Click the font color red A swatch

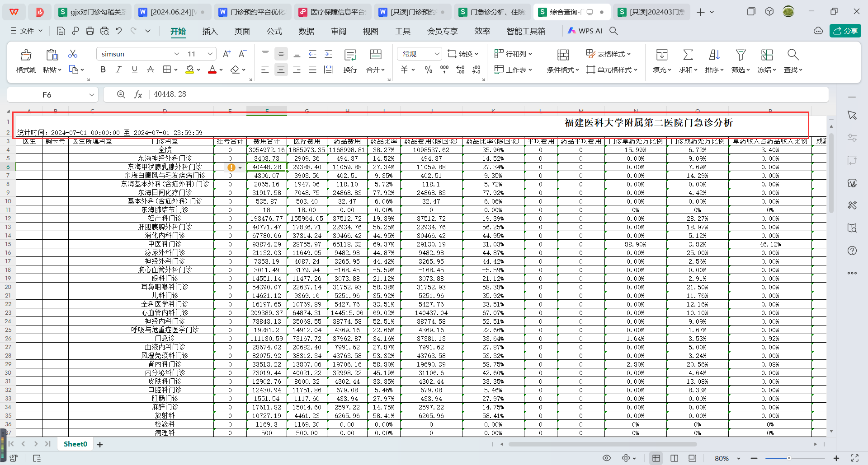pyautogui.click(x=212, y=70)
